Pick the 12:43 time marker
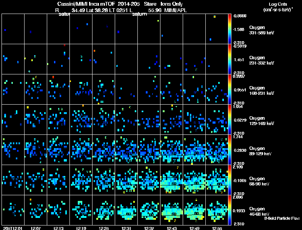The width and height of the screenshot is (302, 230). (172, 228)
